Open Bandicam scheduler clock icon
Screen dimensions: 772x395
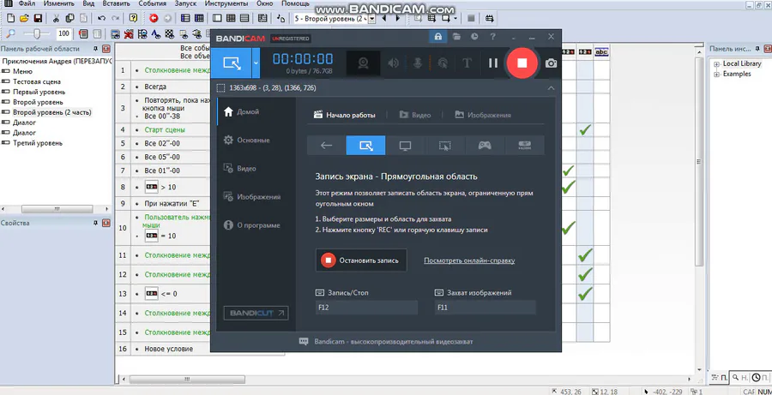(474, 36)
